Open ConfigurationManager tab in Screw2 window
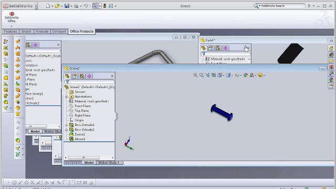This screenshot has width=336, height=189. [82, 76]
